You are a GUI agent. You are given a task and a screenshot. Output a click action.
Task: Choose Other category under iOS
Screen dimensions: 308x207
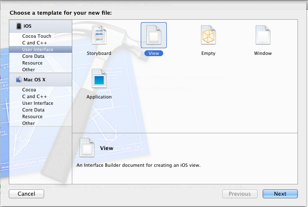click(x=29, y=70)
